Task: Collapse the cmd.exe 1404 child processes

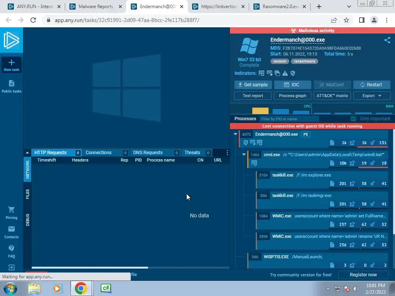Action: pyautogui.click(x=244, y=155)
